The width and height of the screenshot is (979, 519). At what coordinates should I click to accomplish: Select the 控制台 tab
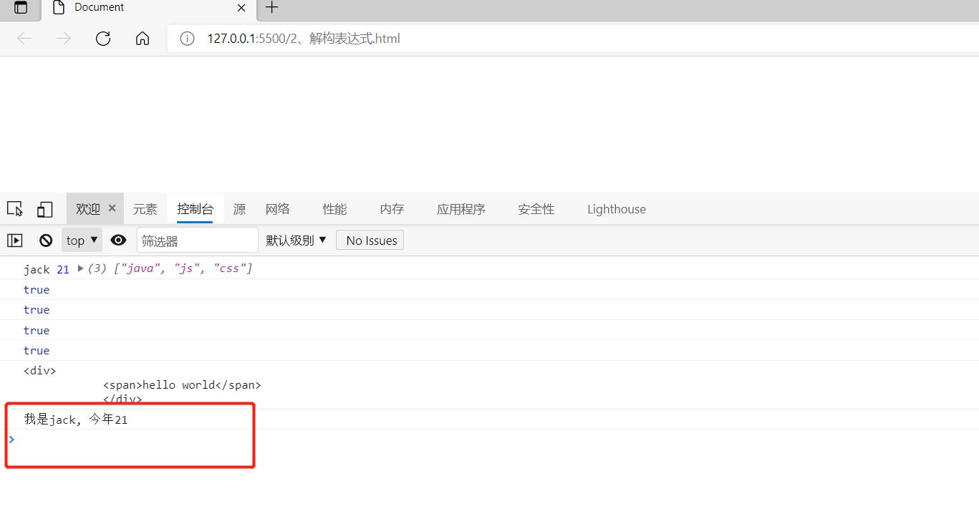point(195,209)
